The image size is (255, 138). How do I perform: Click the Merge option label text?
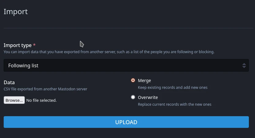point(144,81)
